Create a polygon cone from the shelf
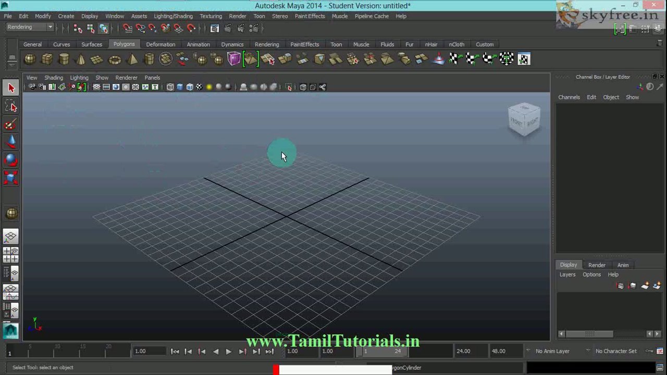 (x=81, y=59)
